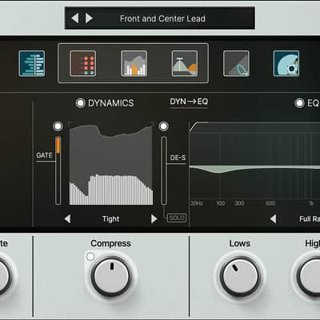320x320 pixels.
Task: Toggle the small Compress knob indicator button
Action: pos(90,257)
